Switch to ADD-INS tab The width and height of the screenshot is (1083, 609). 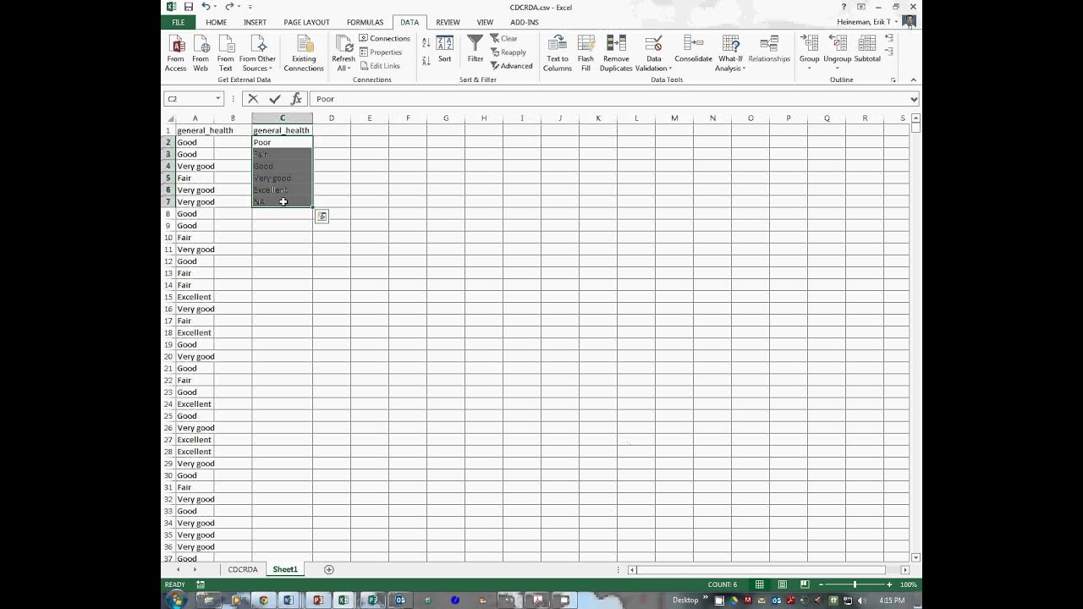(524, 22)
